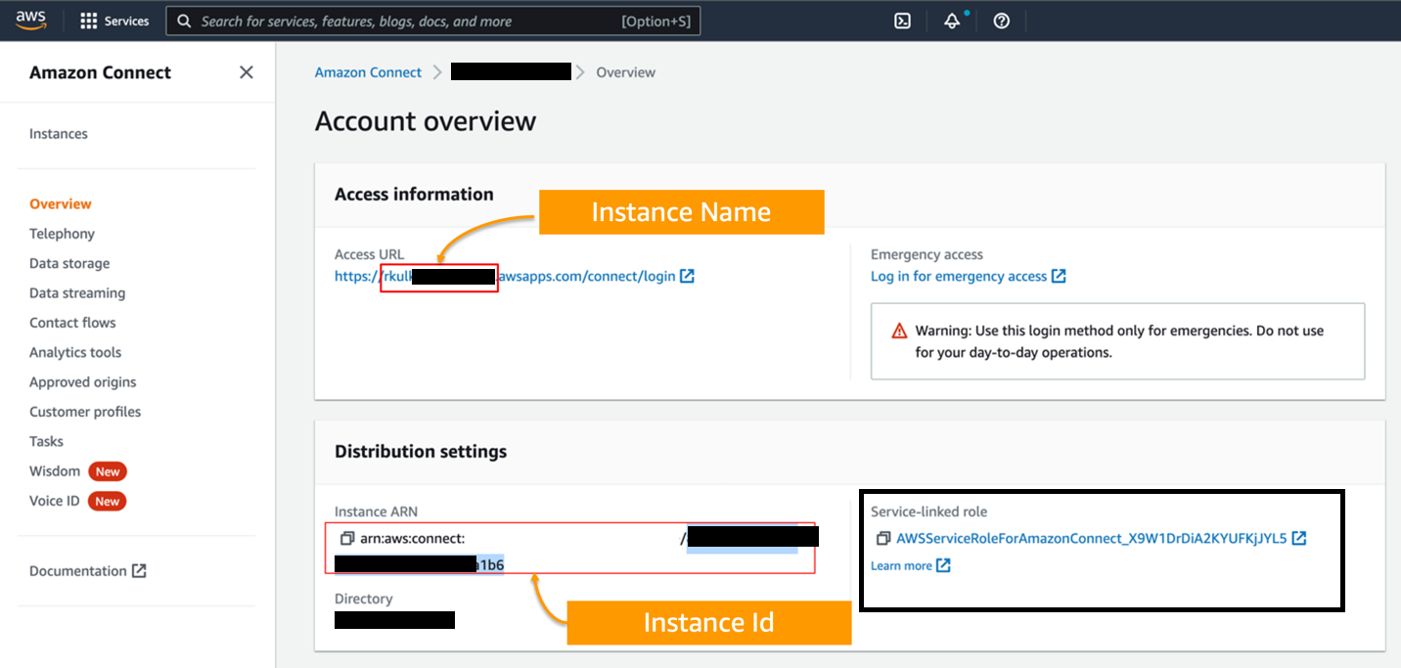Screen dimensions: 1401x668
Task: Open the help question mark icon
Action: pos(1001,21)
